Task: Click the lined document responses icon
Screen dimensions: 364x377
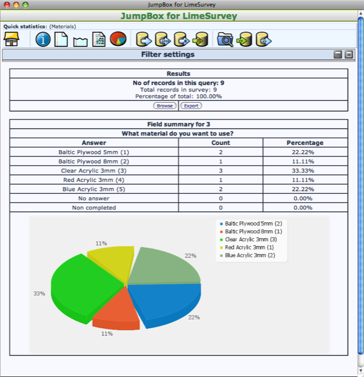Action: tap(61, 39)
